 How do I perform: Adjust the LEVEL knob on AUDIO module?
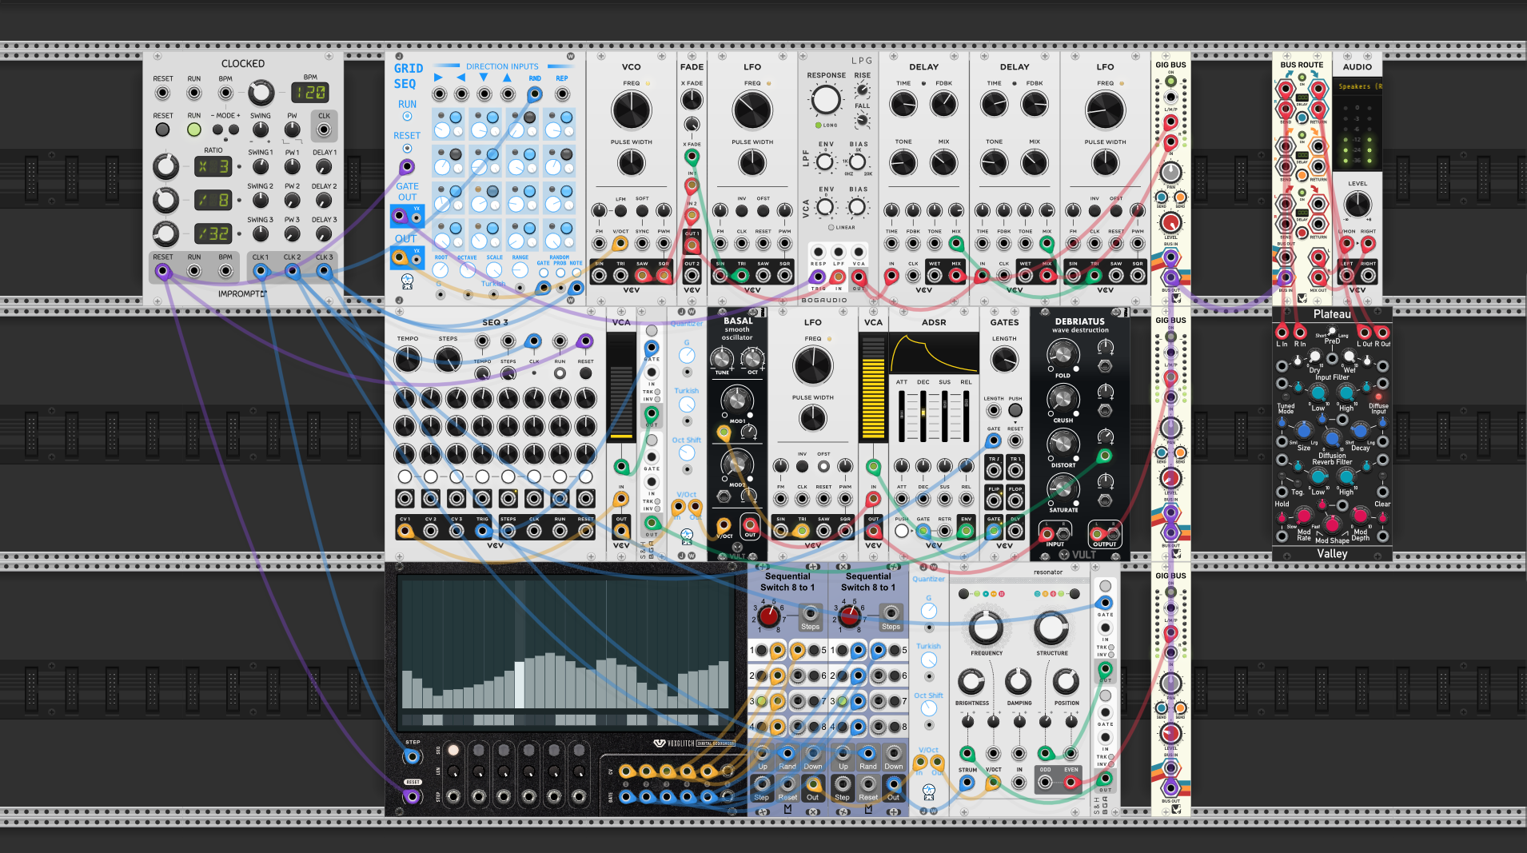point(1358,205)
